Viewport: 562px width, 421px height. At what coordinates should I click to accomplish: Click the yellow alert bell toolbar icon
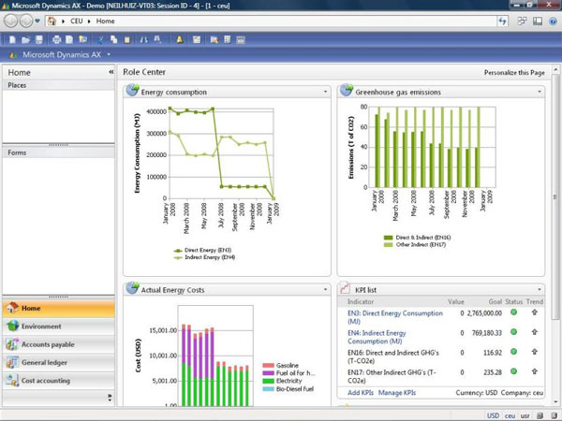coord(179,39)
